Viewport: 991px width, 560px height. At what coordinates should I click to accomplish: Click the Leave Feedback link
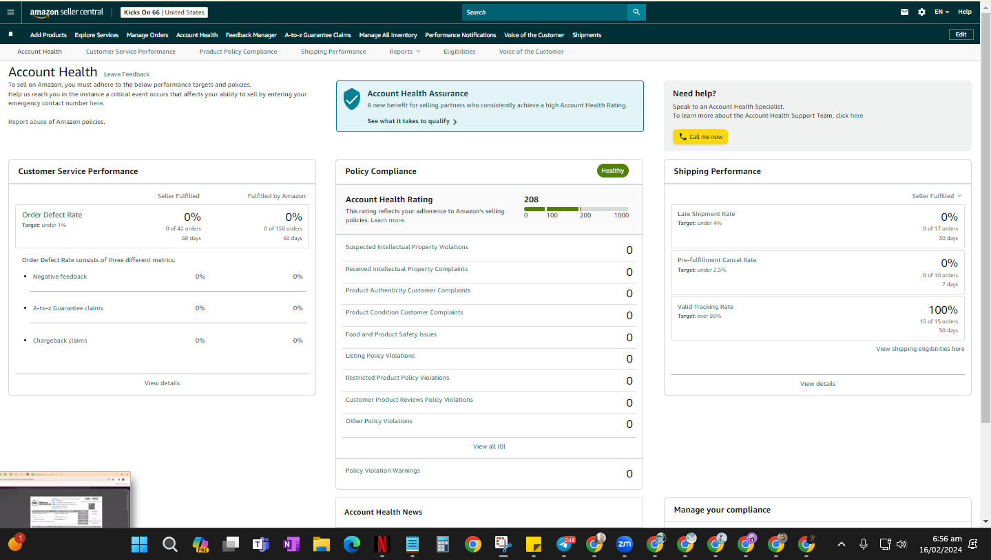click(x=127, y=74)
